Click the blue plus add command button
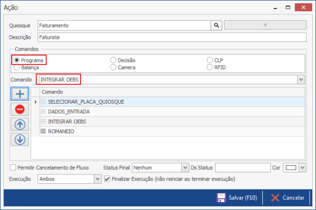Viewport: 316px width, 210px height. (x=20, y=94)
